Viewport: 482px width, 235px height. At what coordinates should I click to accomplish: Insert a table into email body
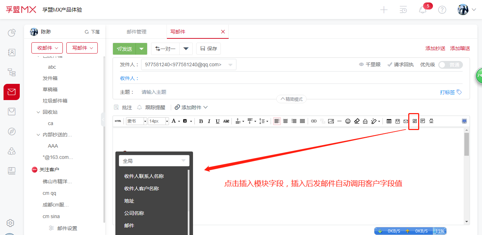click(389, 121)
